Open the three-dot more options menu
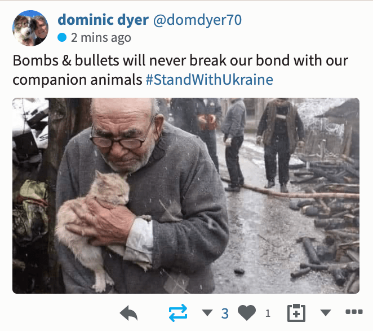Image resolution: width=373 pixels, height=331 pixels. (x=354, y=312)
